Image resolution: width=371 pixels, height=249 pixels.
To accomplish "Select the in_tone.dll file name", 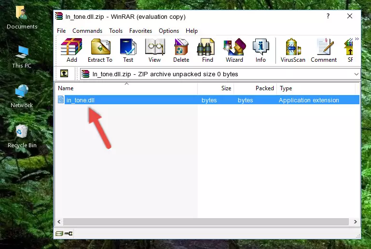I will (81, 100).
